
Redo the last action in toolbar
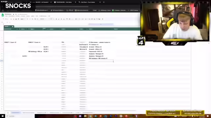[14, 19]
